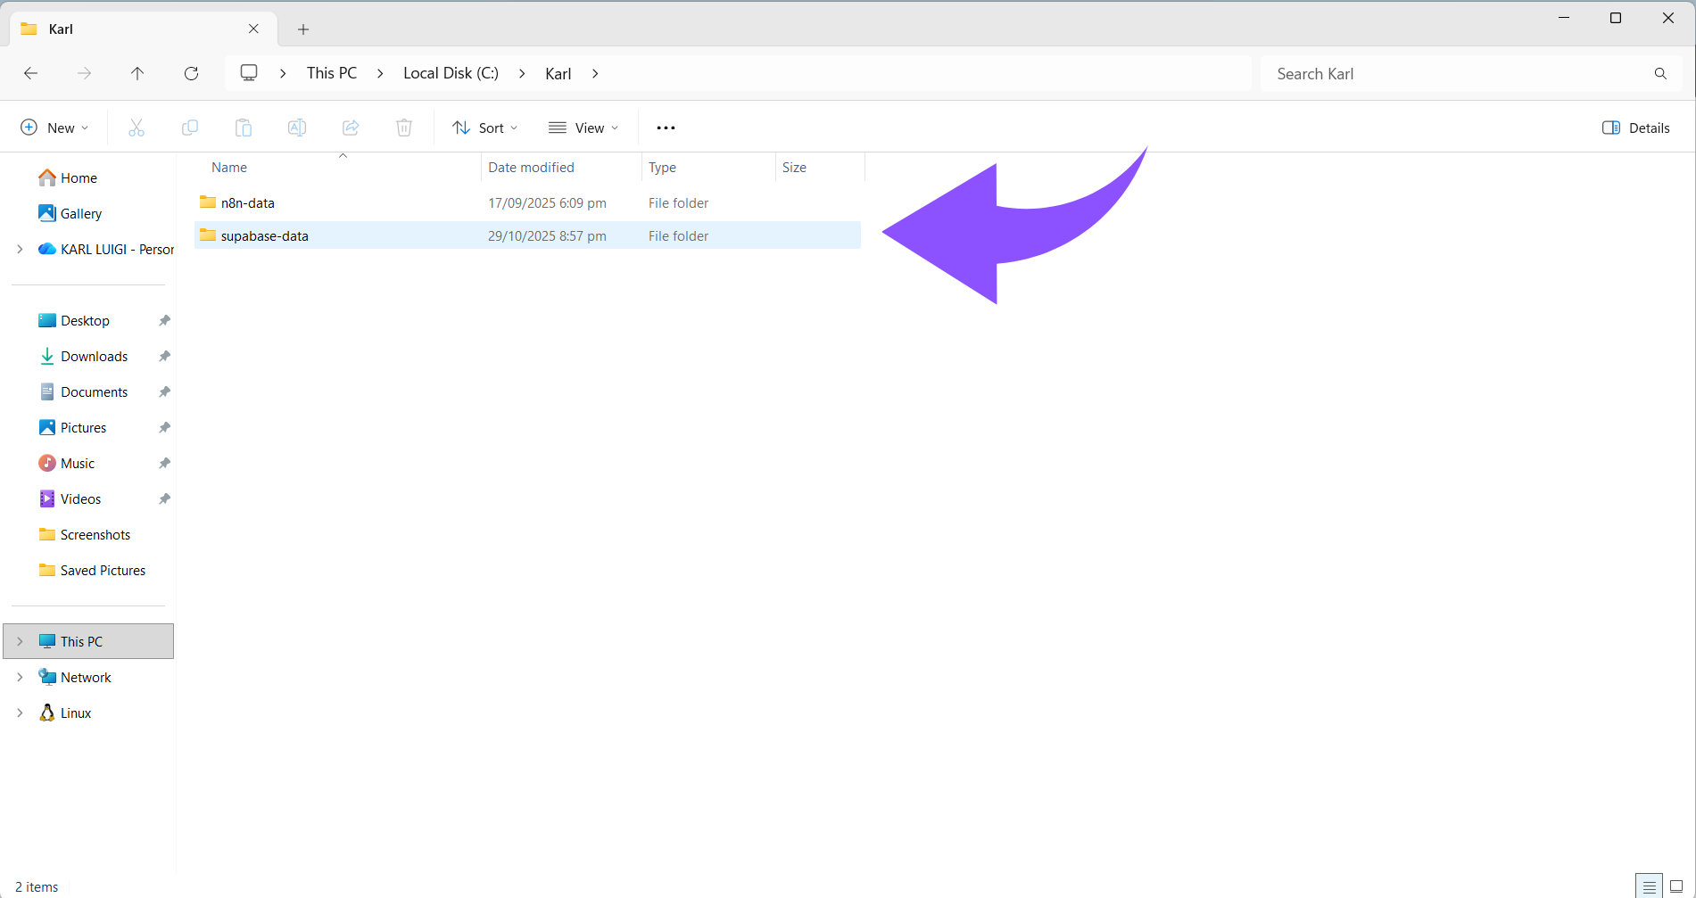Refresh the current folder view
1696x898 pixels.
(x=191, y=73)
